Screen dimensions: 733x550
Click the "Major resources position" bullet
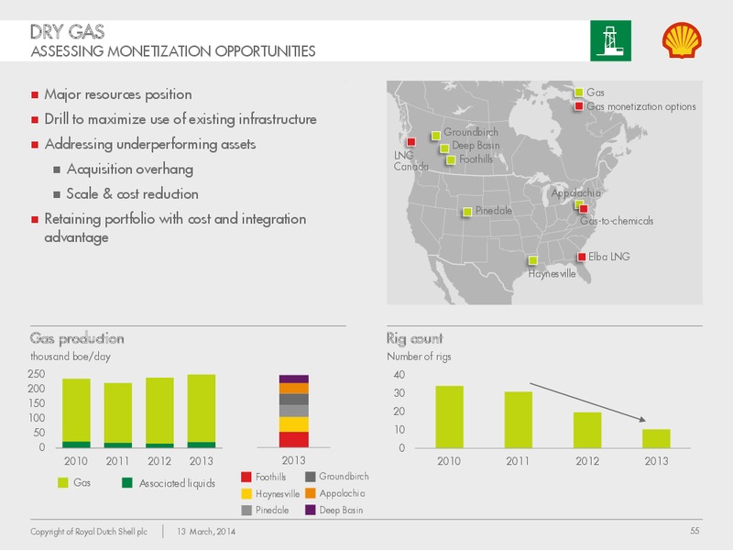[118, 94]
